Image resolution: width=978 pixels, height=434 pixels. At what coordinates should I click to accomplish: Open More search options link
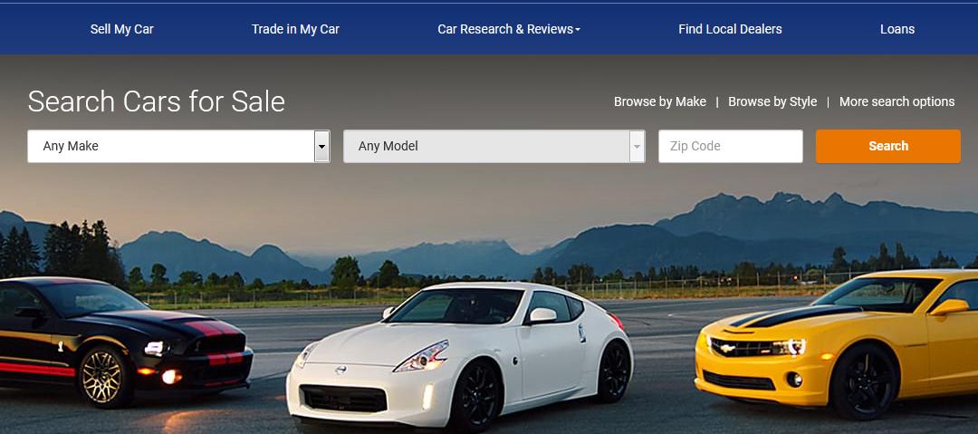coord(896,101)
